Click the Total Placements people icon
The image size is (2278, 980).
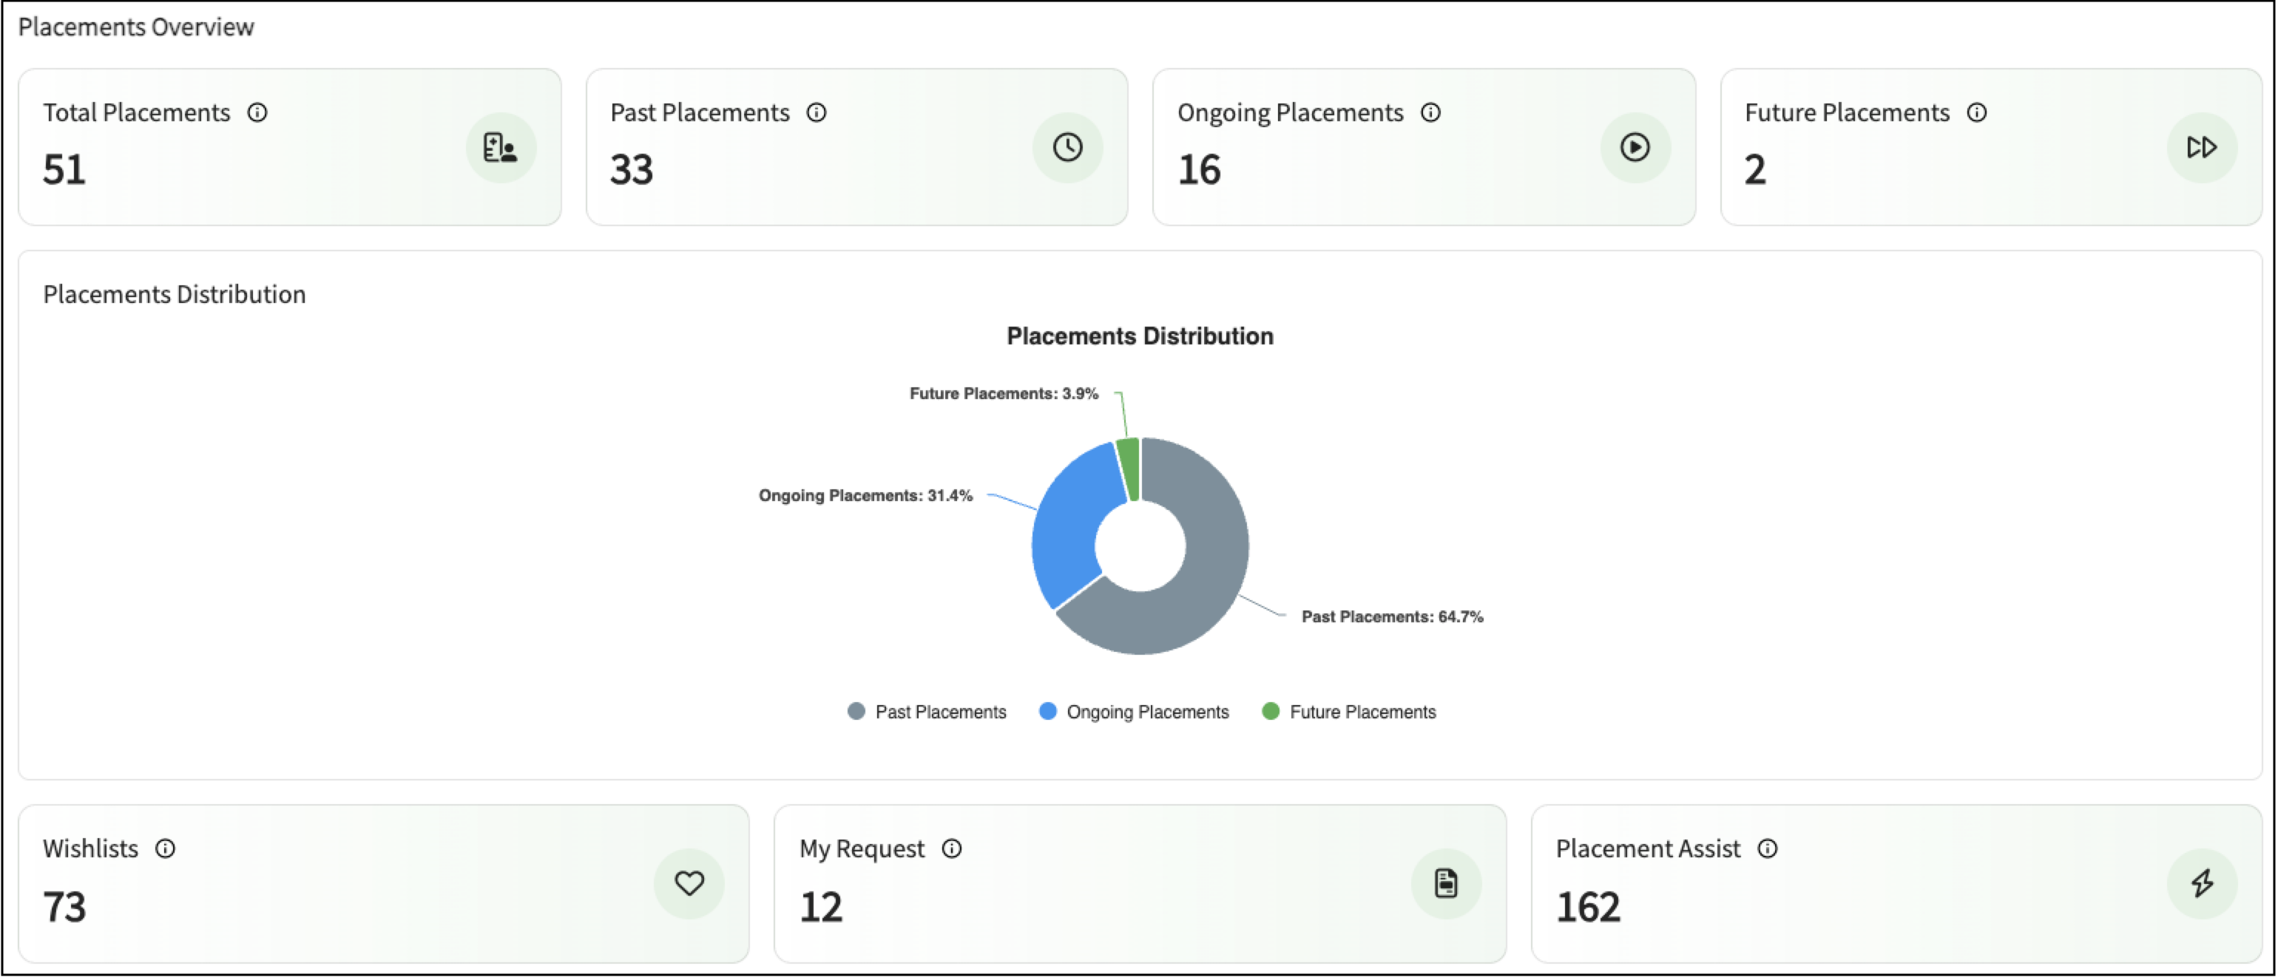click(501, 148)
